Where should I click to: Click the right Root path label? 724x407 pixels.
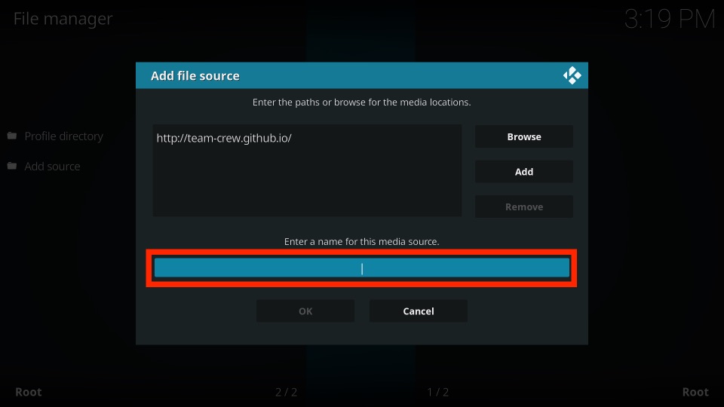tap(695, 392)
